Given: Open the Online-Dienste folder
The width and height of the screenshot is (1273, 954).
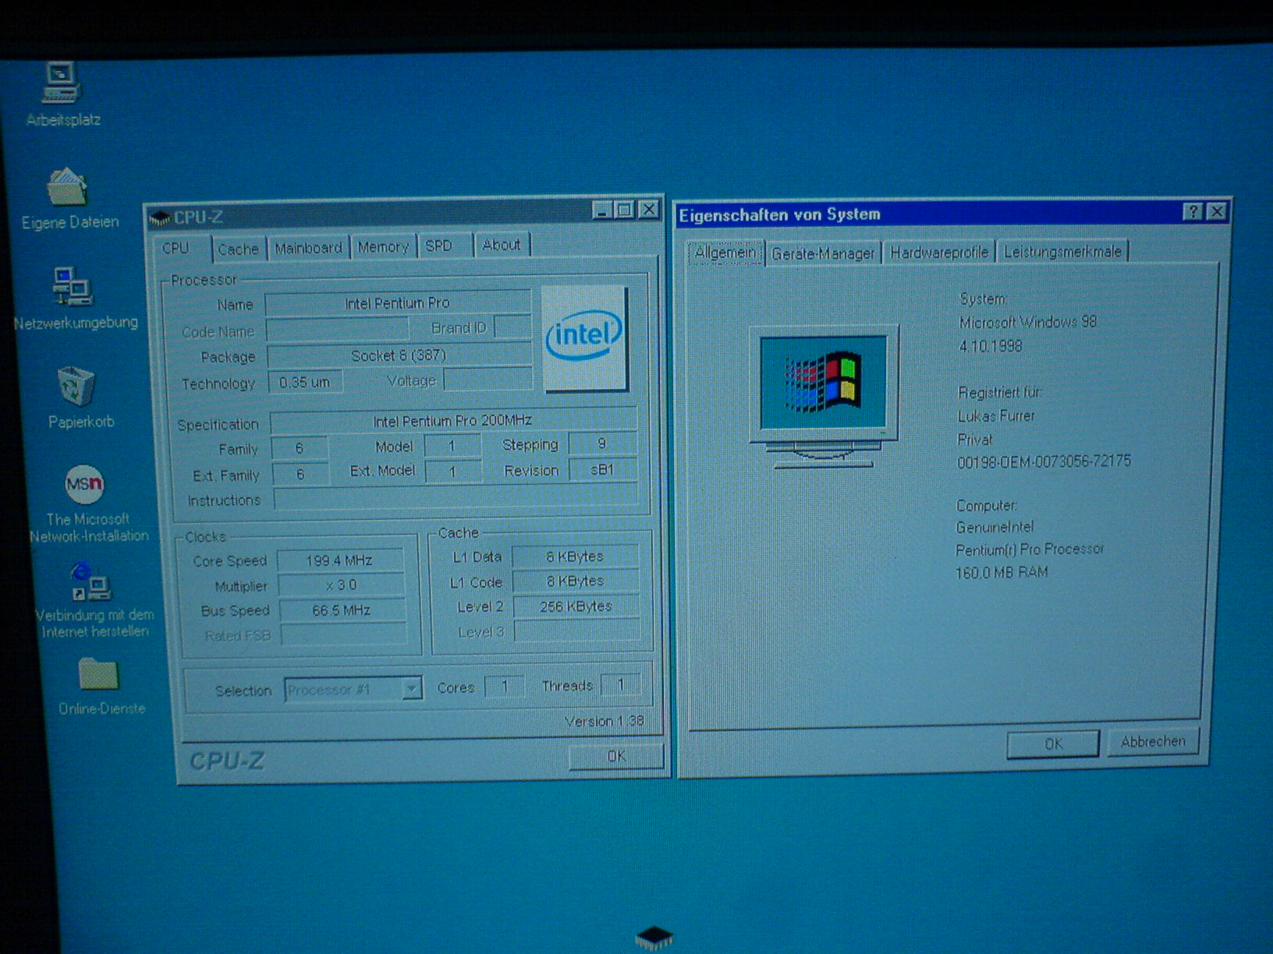Looking at the screenshot, I should [99, 675].
